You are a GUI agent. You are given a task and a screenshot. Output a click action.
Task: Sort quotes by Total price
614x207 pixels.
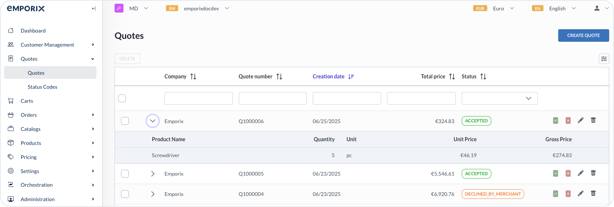click(452, 77)
